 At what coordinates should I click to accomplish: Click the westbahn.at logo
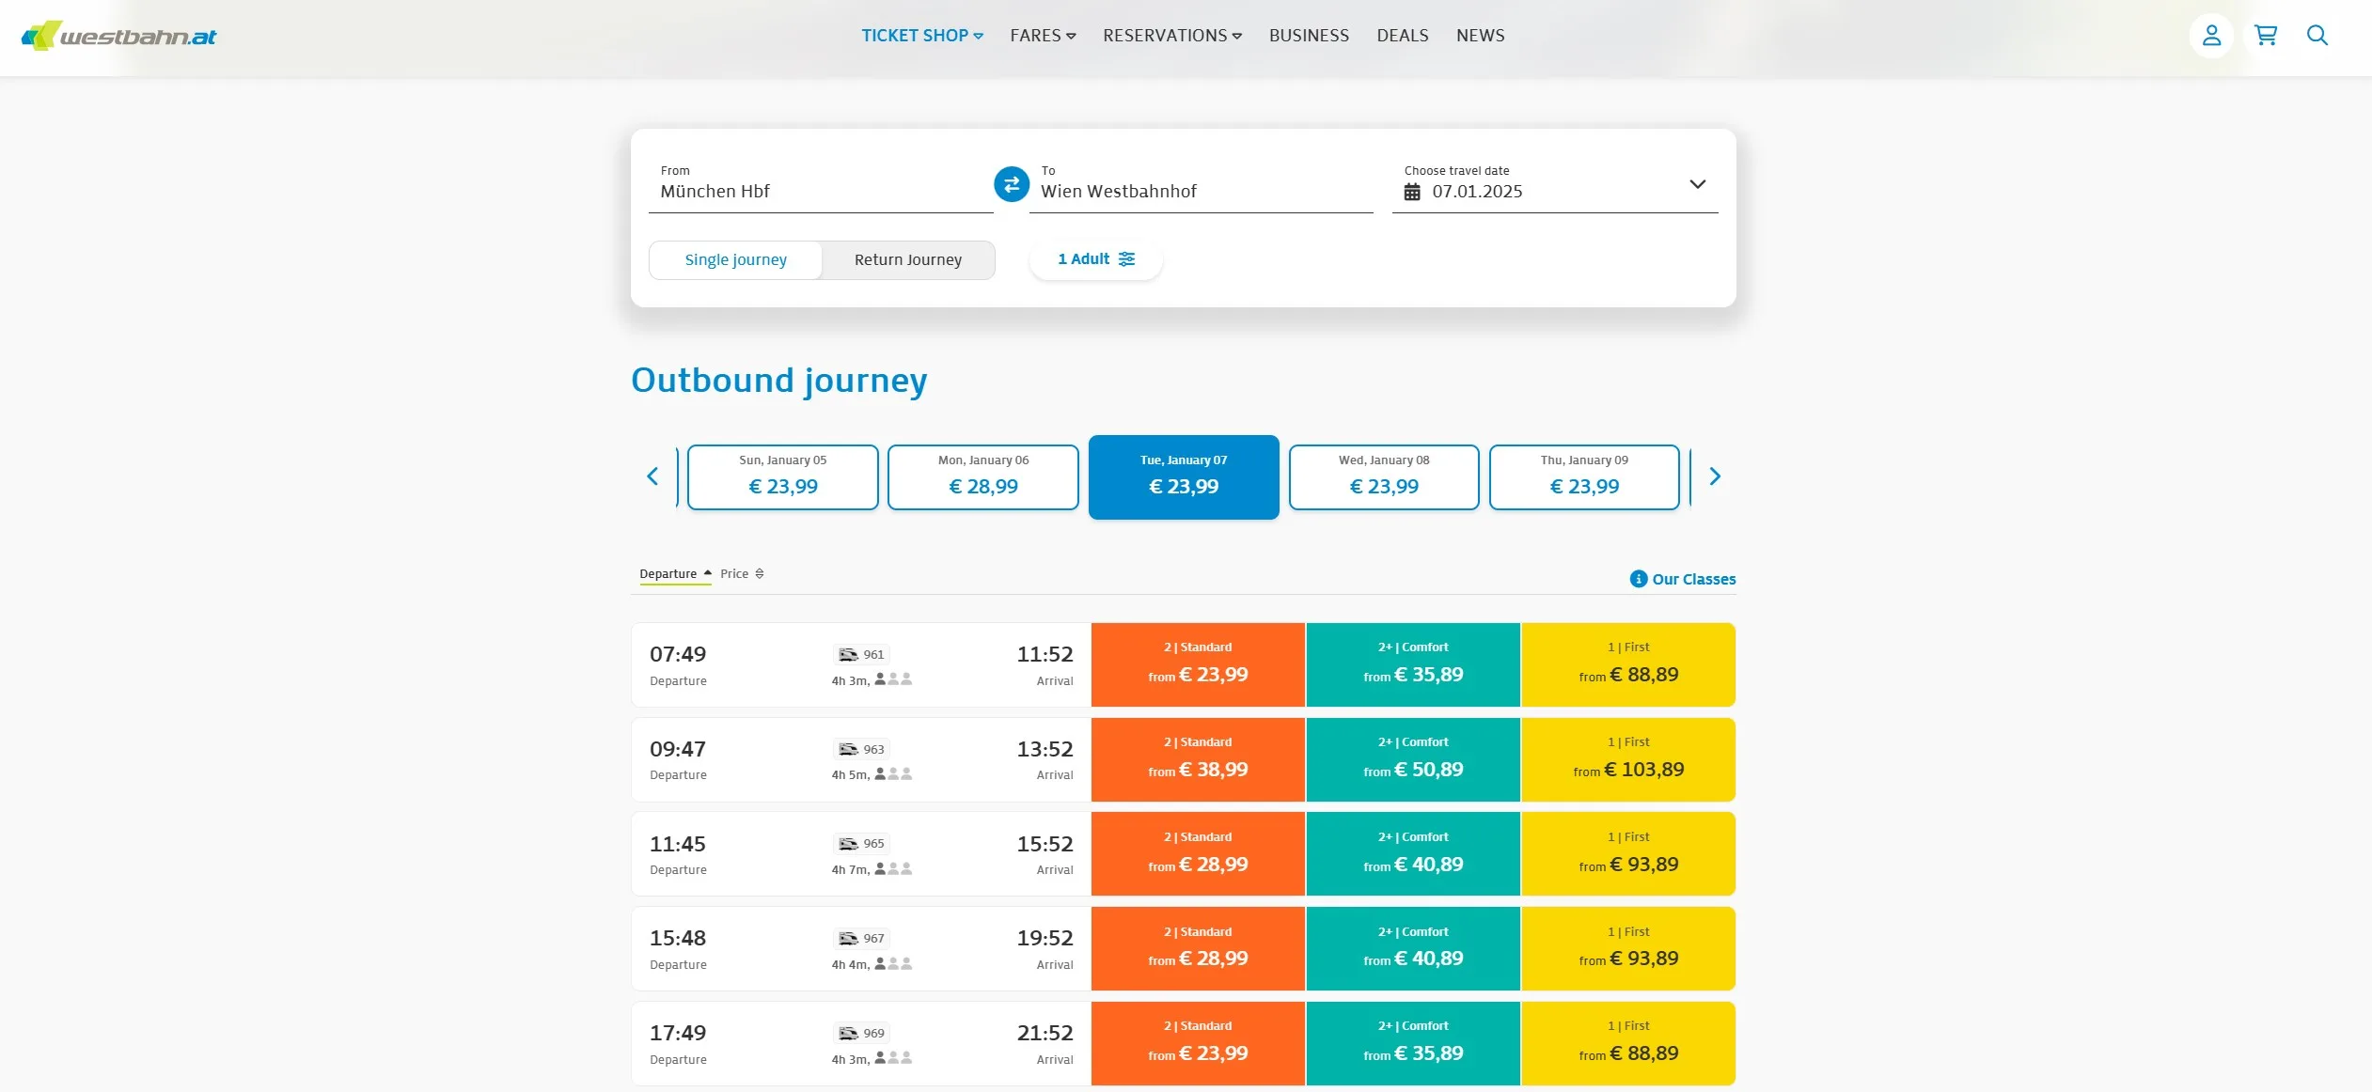coord(119,36)
